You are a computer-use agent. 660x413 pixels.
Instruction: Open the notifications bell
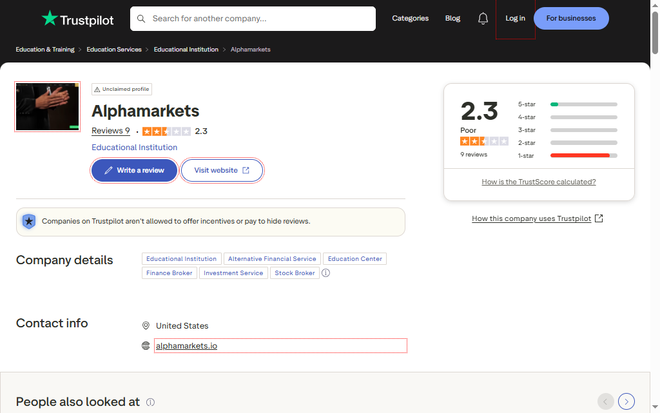coord(483,19)
